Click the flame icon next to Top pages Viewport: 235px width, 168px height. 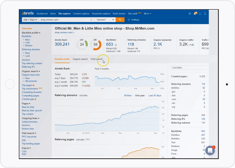click(x=33, y=85)
